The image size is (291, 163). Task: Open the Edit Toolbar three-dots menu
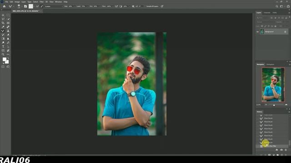[x=8, y=54]
